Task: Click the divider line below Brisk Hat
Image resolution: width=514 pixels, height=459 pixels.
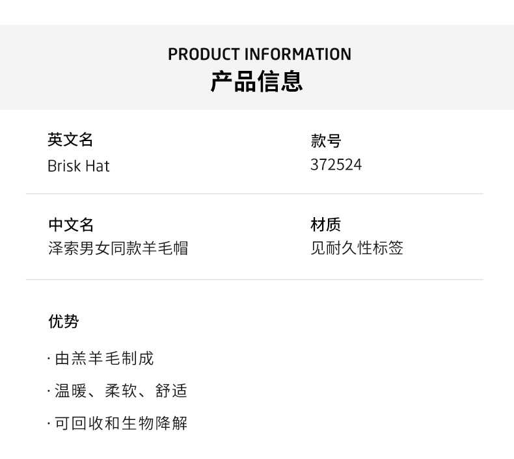Action: 254,194
